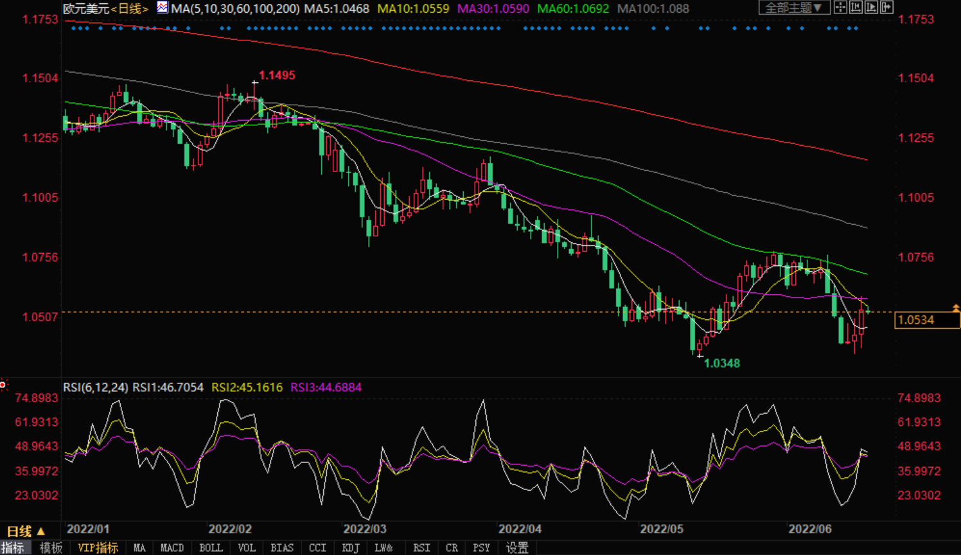Click the red marker icon beside RSI panel

(3, 385)
